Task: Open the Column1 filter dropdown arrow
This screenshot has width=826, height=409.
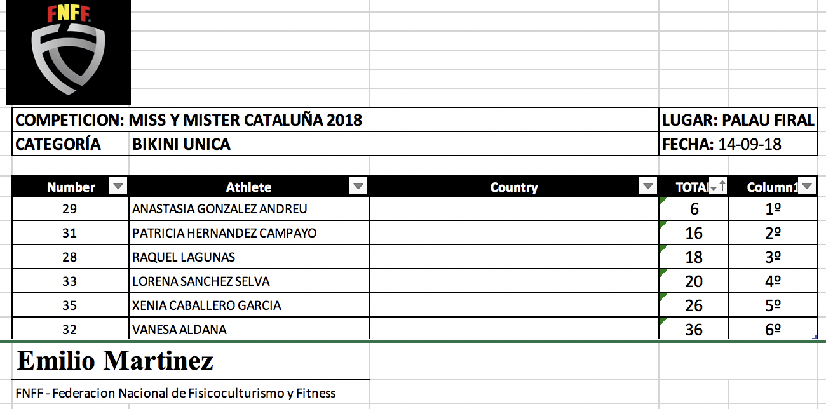Action: point(806,187)
